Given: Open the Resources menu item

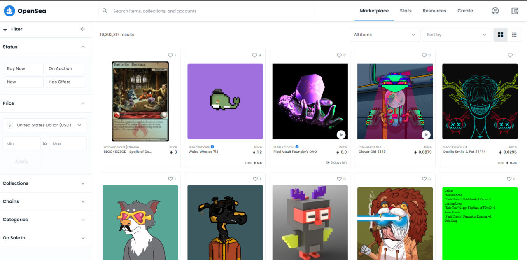Looking at the screenshot, I should (x=434, y=11).
